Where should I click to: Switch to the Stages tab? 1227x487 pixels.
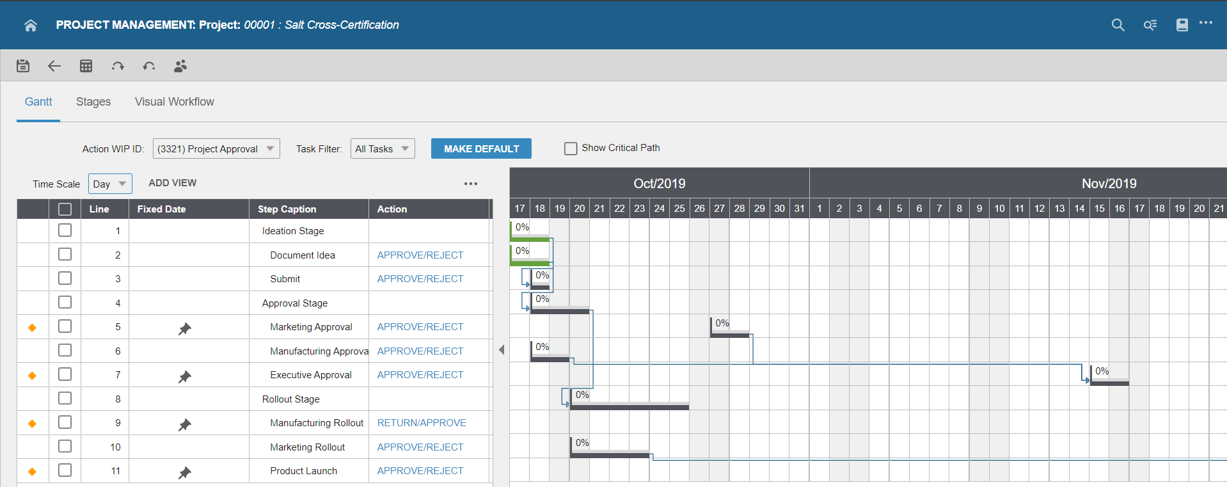coord(93,102)
